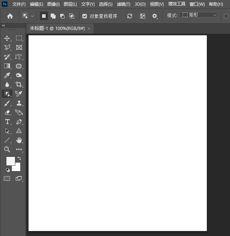Viewport: 230px width, 236px height.
Task: Select the Blur tool droplet icon
Action: pos(7,84)
